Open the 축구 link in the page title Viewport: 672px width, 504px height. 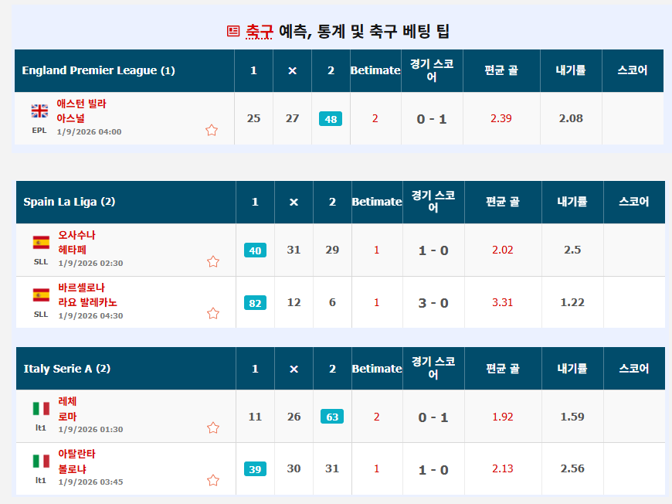[x=260, y=32]
